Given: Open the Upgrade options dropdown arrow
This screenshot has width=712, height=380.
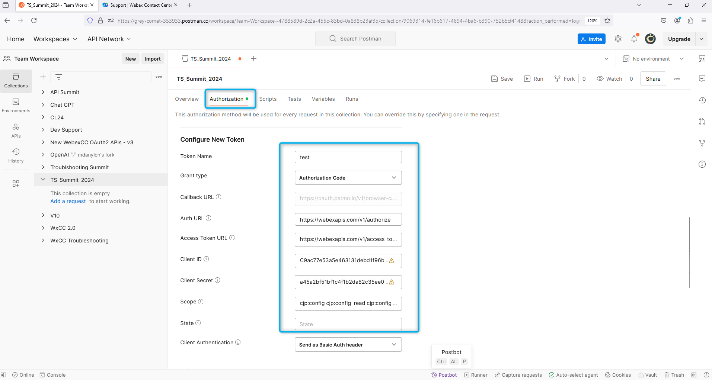Looking at the screenshot, I should [701, 39].
